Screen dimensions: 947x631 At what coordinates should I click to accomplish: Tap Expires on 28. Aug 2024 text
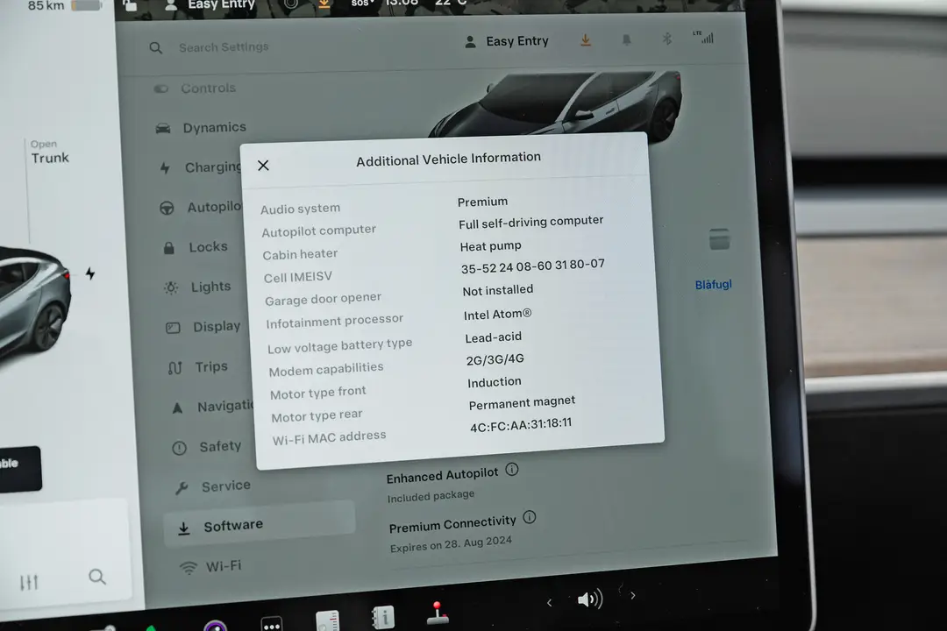click(x=451, y=544)
